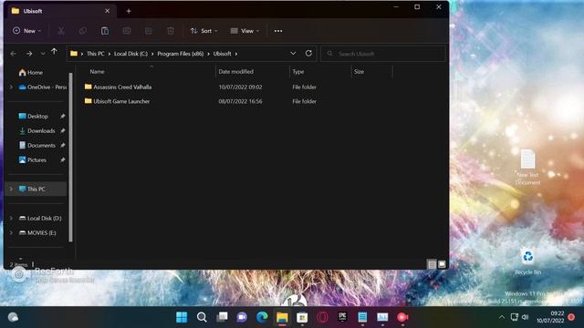Select MOVIES (E:) drive in sidebar
Image resolution: width=584 pixels, height=328 pixels.
37,233
